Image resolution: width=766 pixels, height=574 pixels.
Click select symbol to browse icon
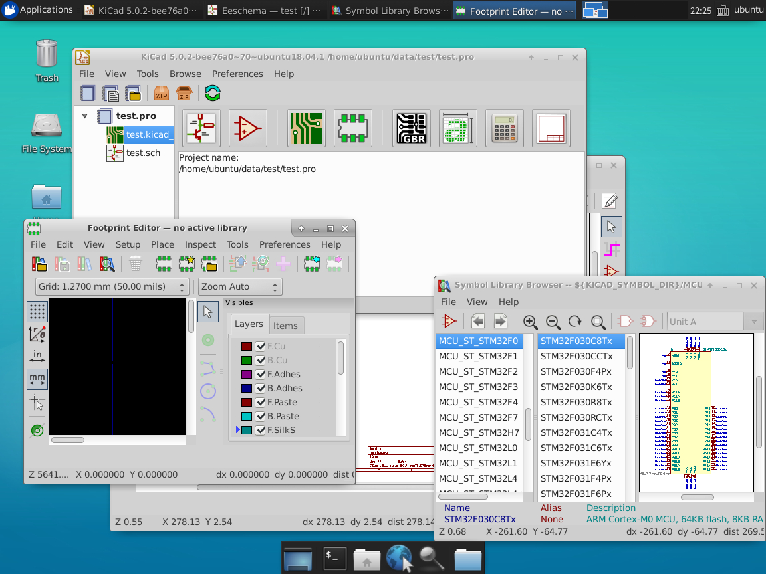coord(449,321)
